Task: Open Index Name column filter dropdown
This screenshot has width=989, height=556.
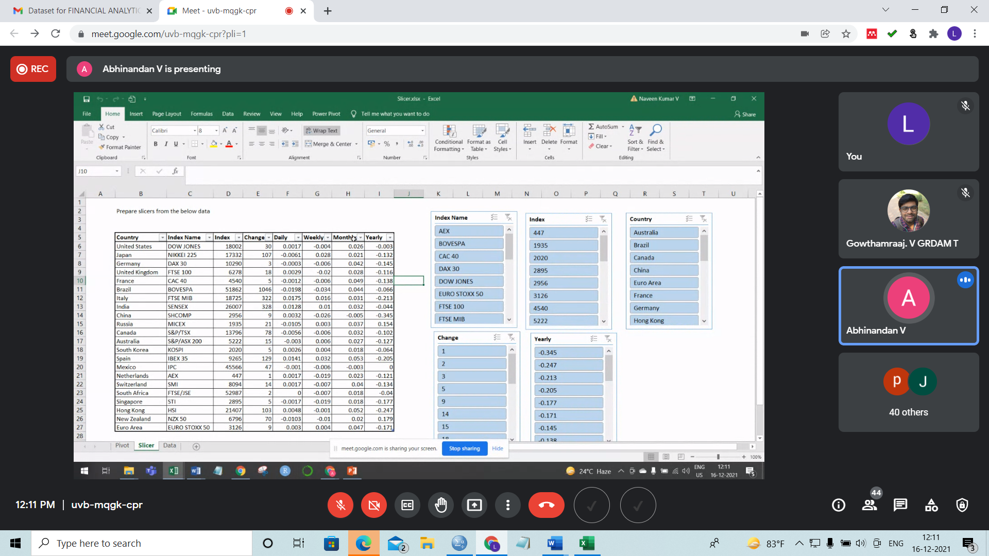Action: [x=209, y=237]
